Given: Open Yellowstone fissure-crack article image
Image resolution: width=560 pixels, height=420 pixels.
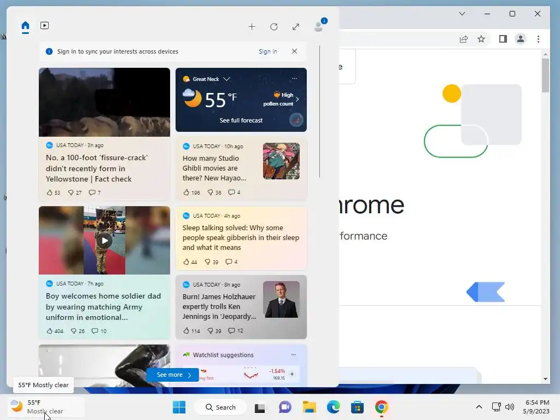Looking at the screenshot, I should (x=104, y=102).
